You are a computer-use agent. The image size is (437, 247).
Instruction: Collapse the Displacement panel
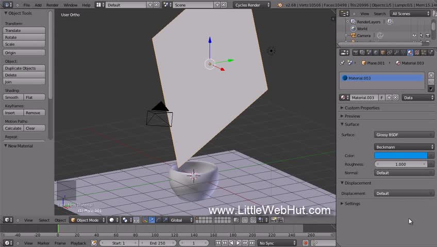(358, 183)
